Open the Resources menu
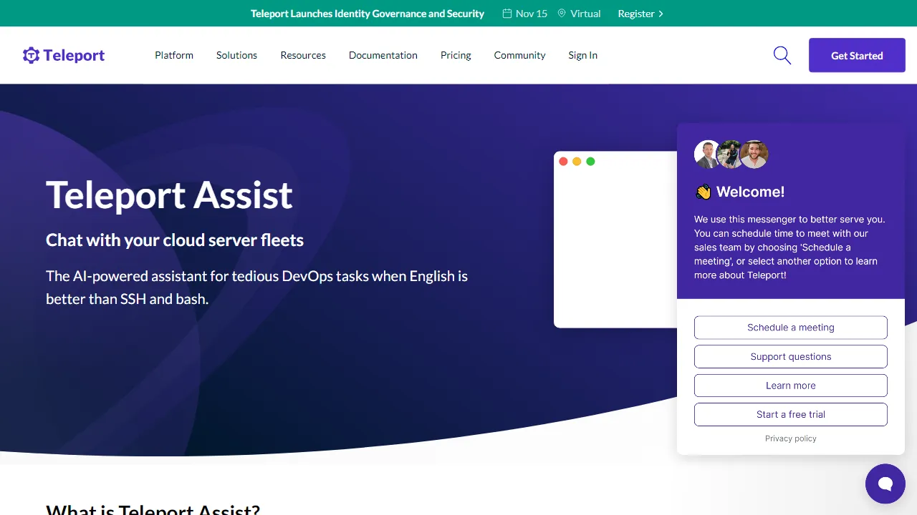The image size is (917, 515). point(303,55)
